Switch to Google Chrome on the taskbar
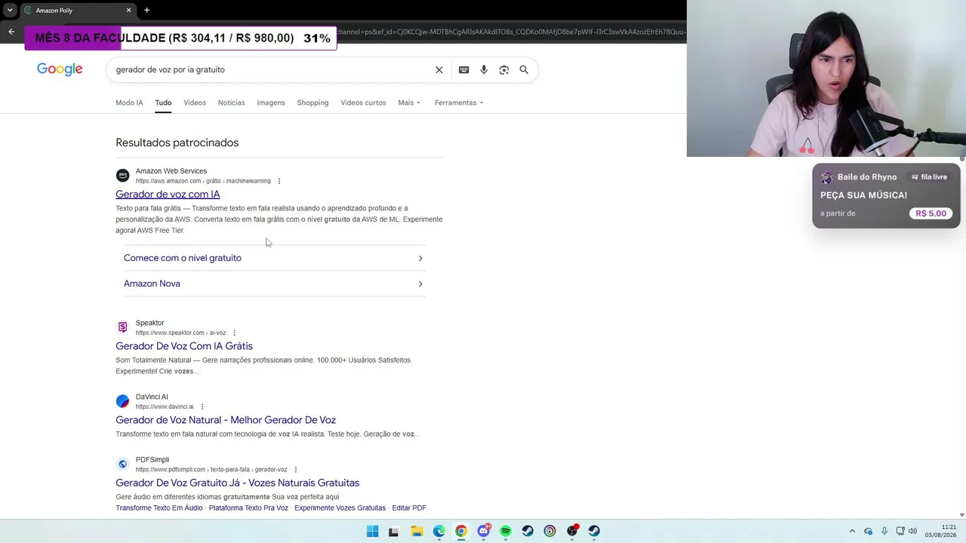This screenshot has width=966, height=543. click(x=461, y=531)
